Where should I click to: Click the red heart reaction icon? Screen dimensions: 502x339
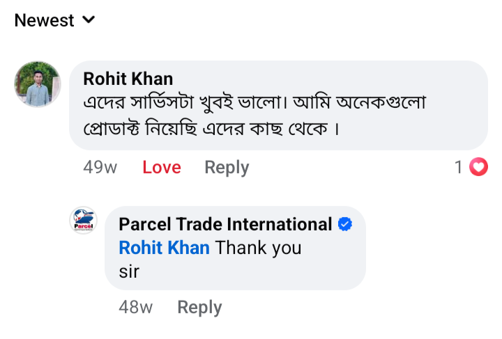[478, 167]
